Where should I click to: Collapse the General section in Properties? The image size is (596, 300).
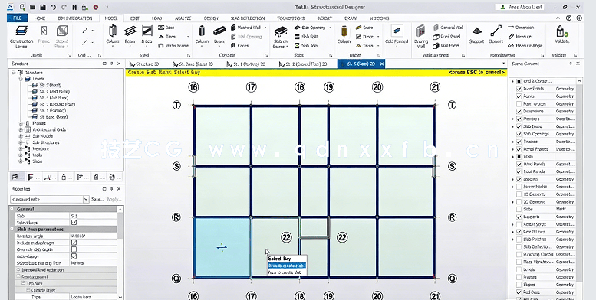(x=12, y=209)
